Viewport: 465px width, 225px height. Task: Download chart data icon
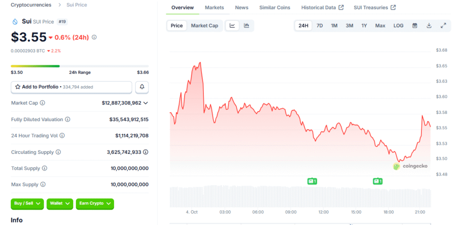point(429,26)
